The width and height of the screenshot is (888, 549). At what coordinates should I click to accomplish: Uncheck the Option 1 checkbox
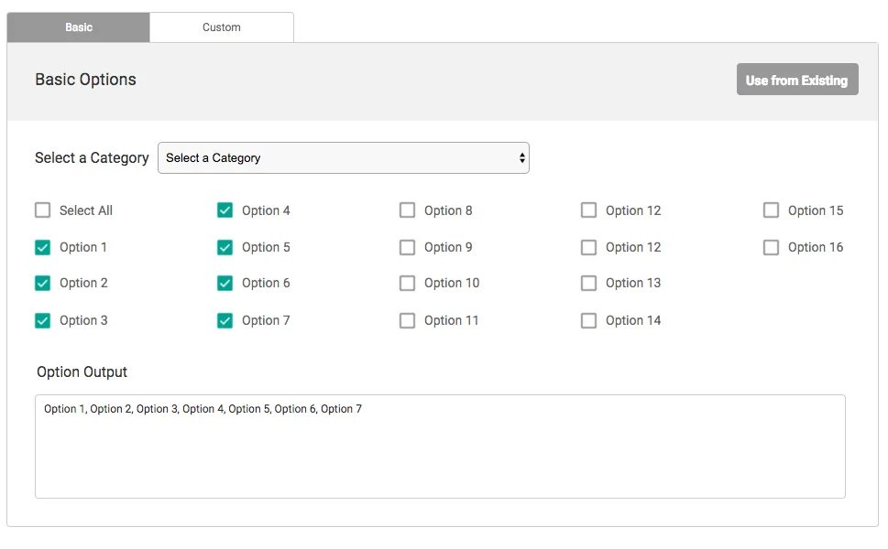(x=43, y=247)
